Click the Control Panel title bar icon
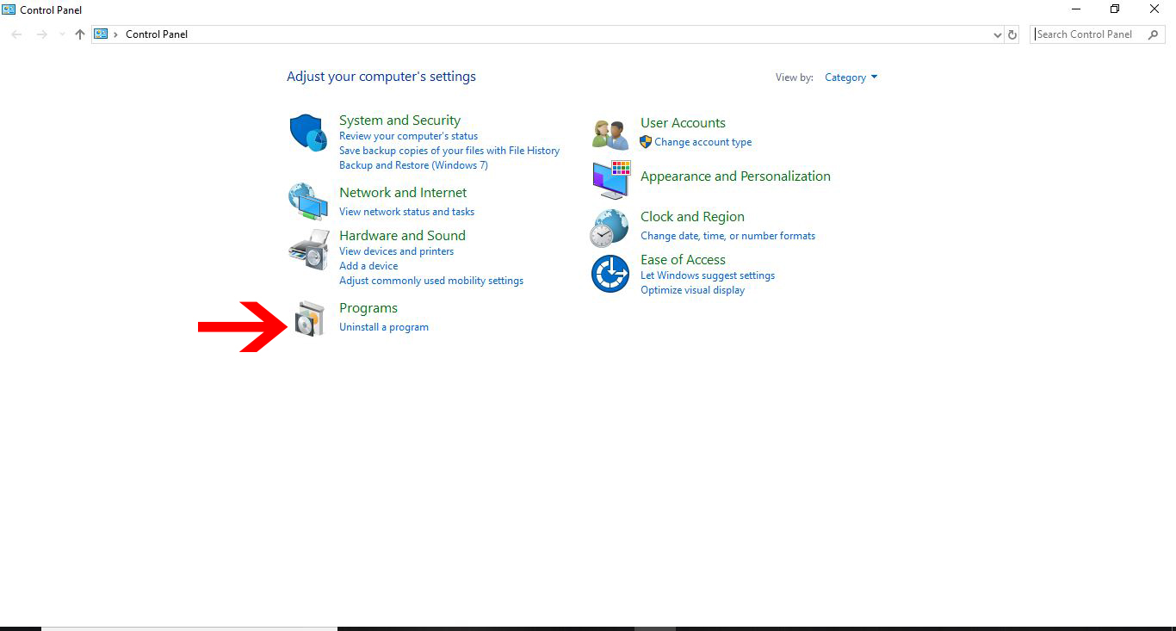 pyautogui.click(x=9, y=9)
